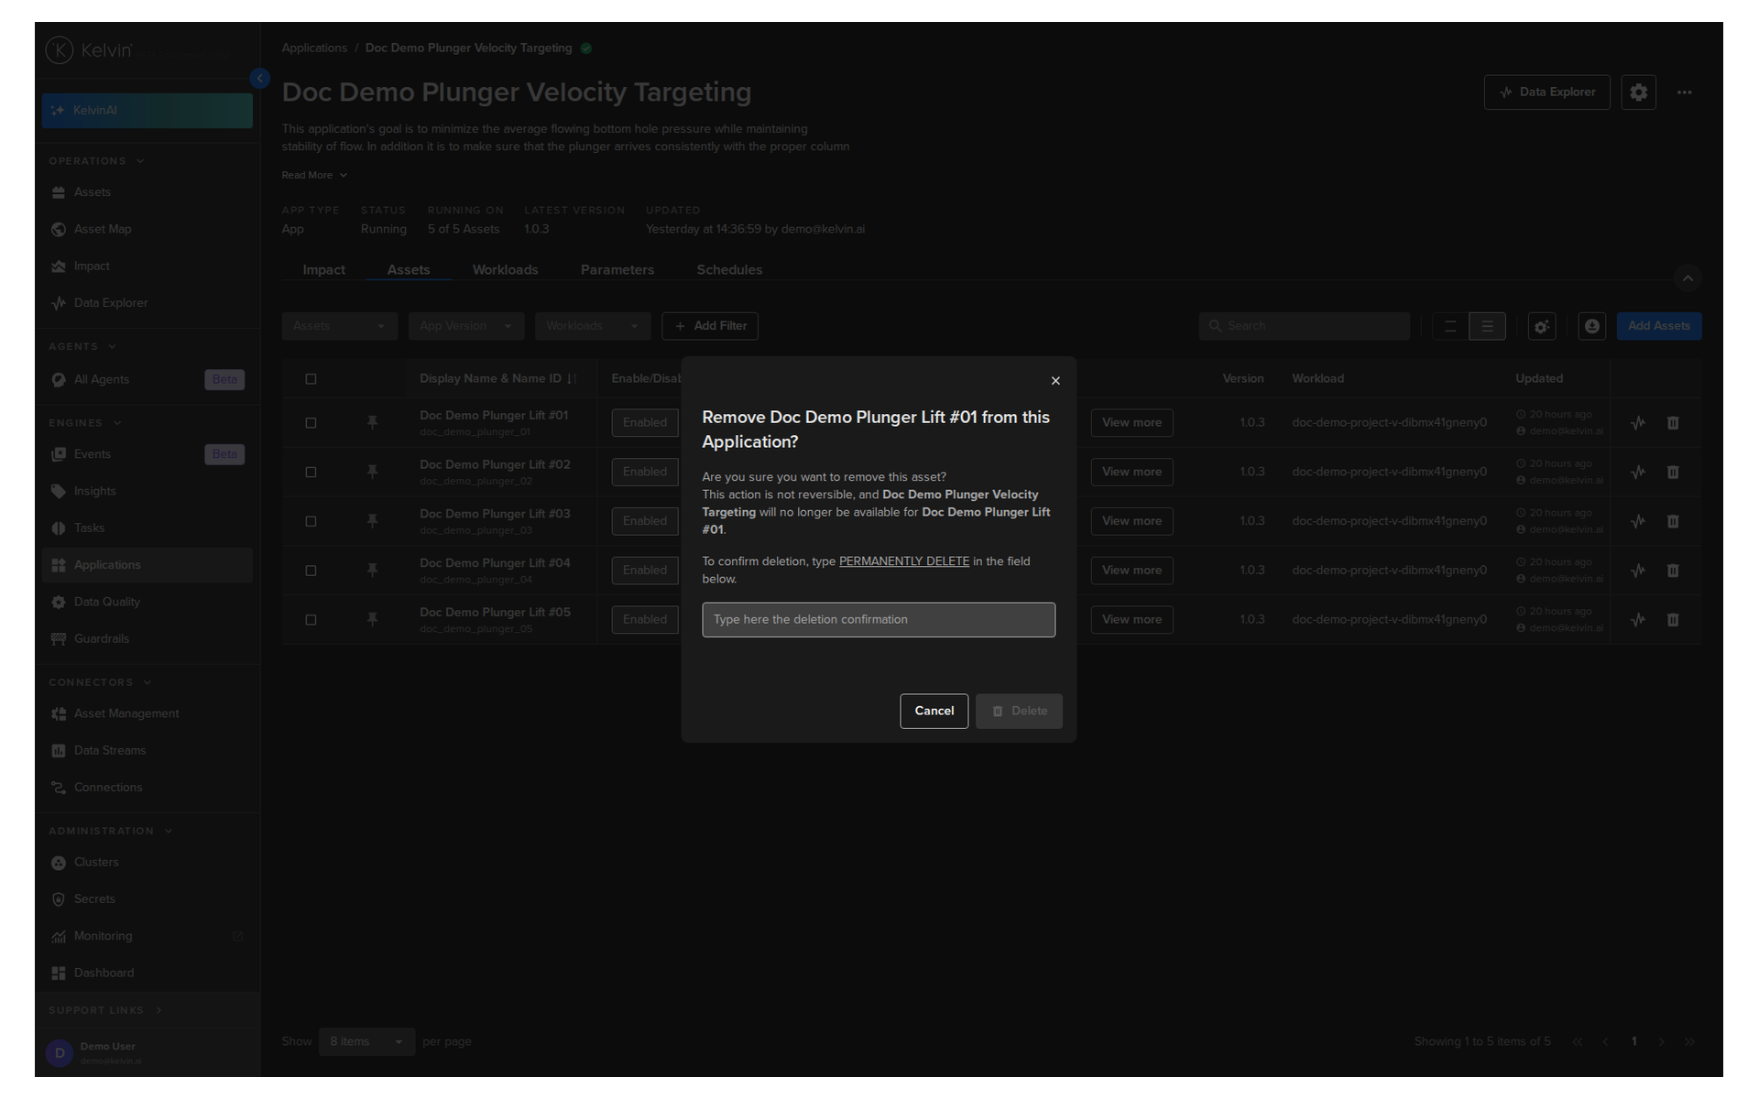Go to the last page with double-arrow

(x=1690, y=1042)
